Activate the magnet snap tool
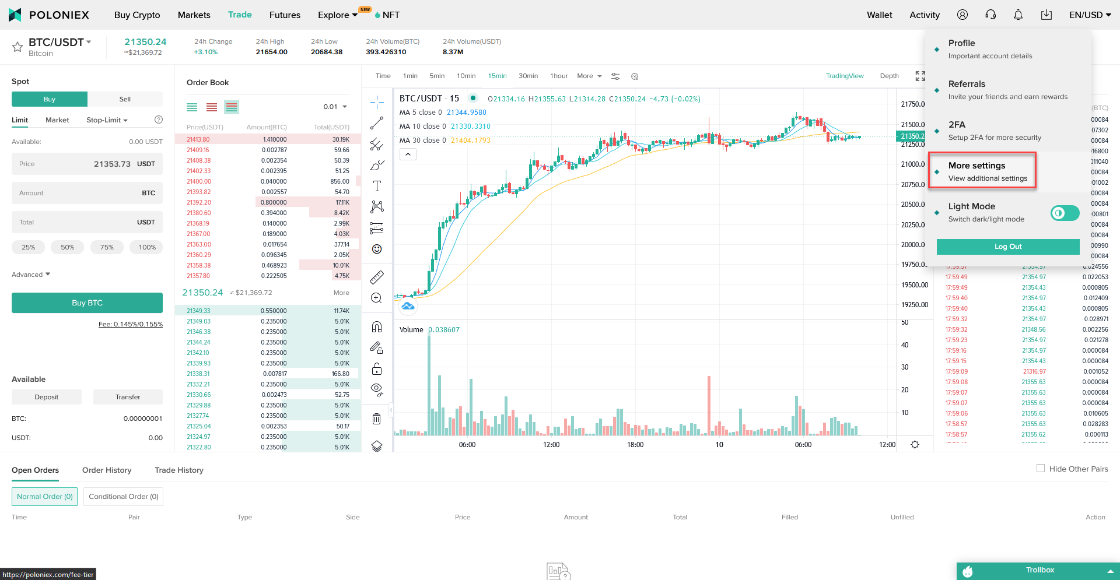This screenshot has height=580, width=1120. (377, 326)
